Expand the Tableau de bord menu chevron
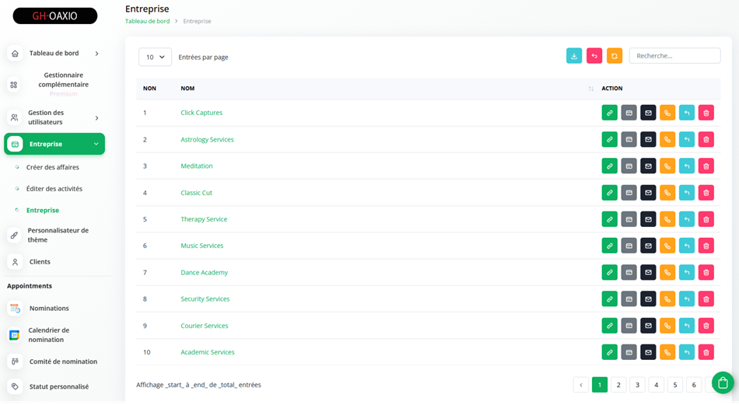Screen dimensions: 739x405 [96, 53]
